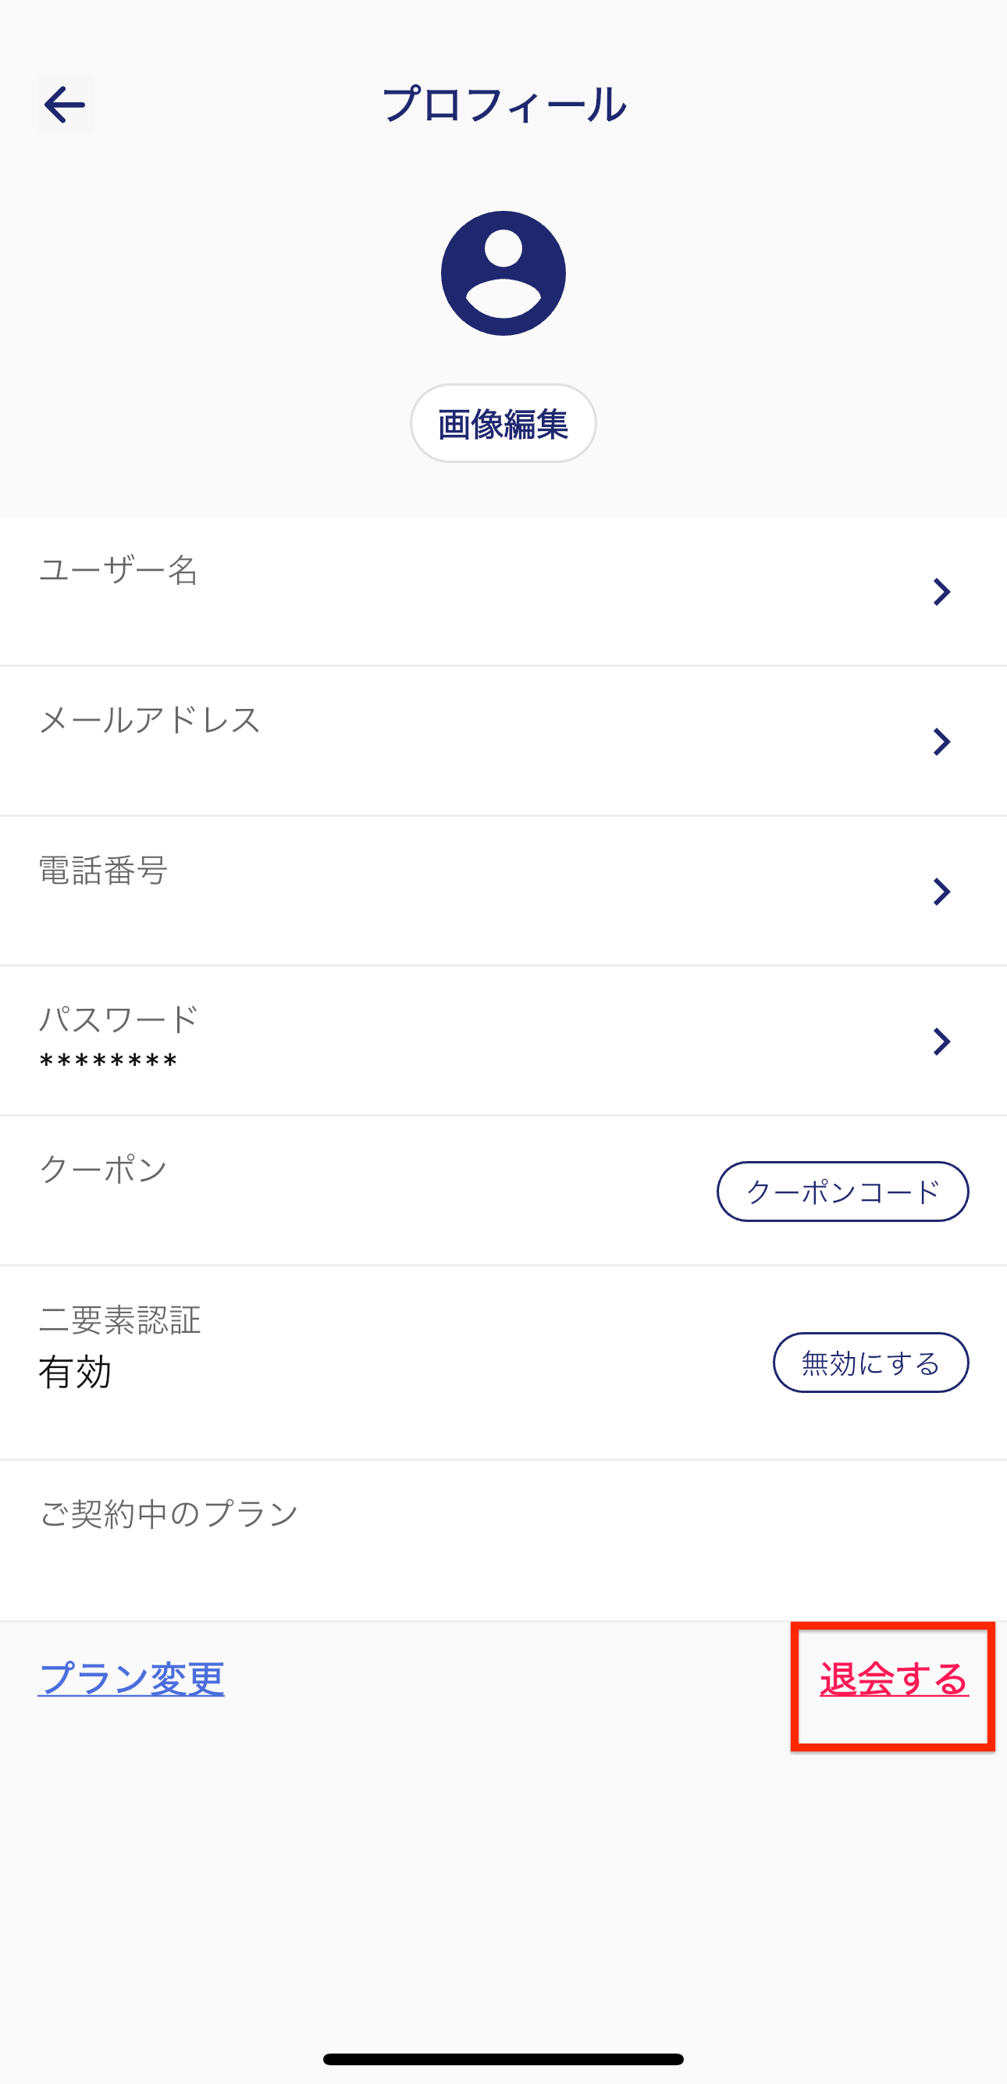This screenshot has width=1007, height=2084.
Task: Click the 有効 two-factor status
Action: tap(75, 1373)
